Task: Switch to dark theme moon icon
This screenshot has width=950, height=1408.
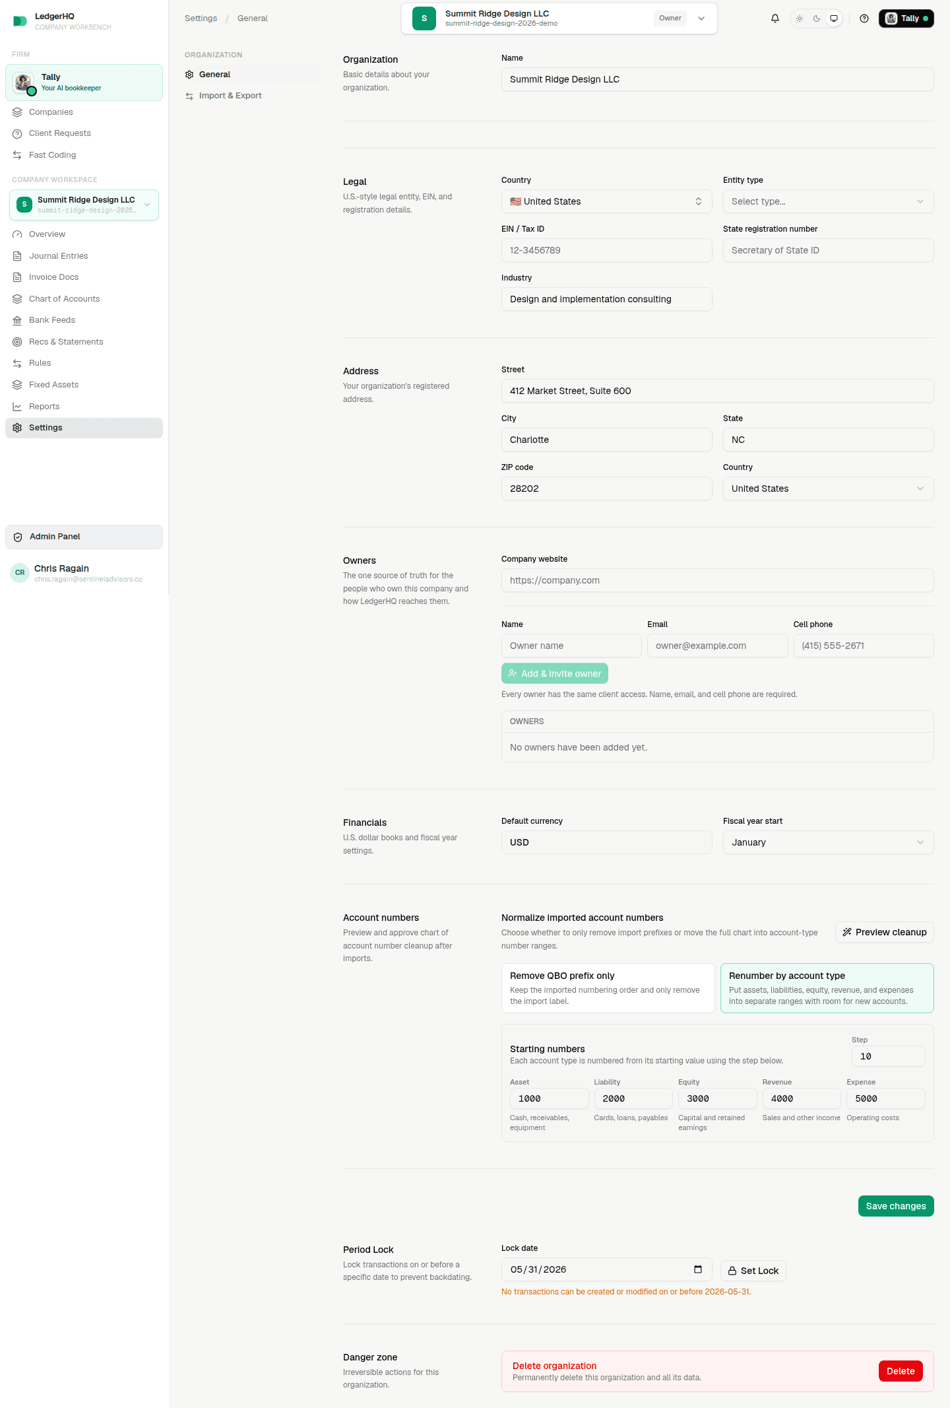Action: tap(817, 18)
